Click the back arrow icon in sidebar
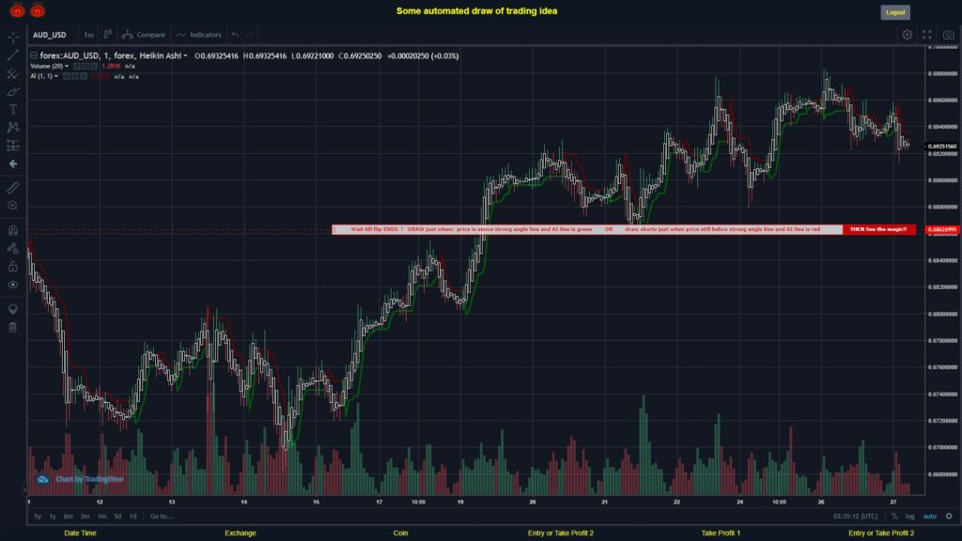962x541 pixels. (x=13, y=163)
